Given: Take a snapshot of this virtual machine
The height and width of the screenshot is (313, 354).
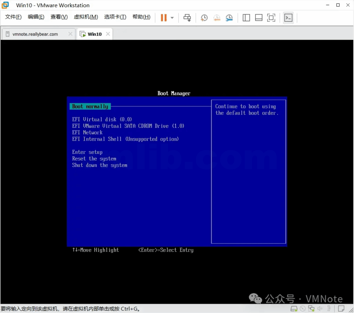Looking at the screenshot, I should [x=204, y=18].
